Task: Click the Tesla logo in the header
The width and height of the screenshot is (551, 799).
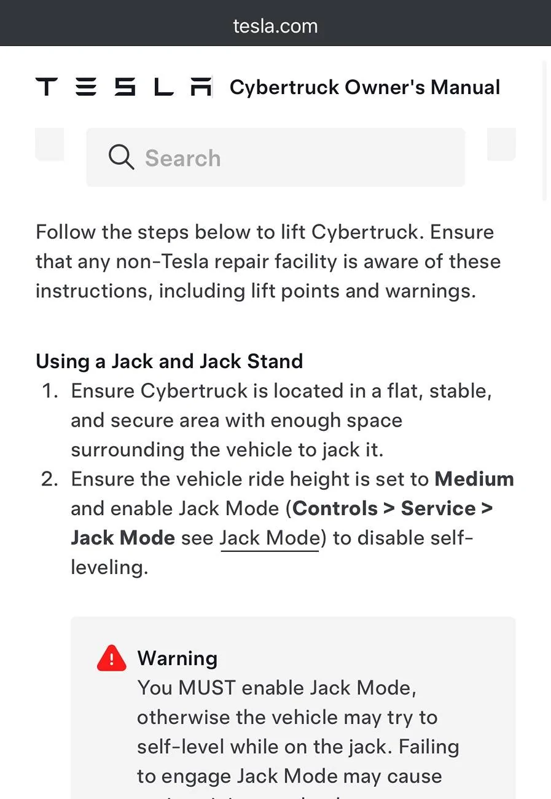Action: coord(123,87)
